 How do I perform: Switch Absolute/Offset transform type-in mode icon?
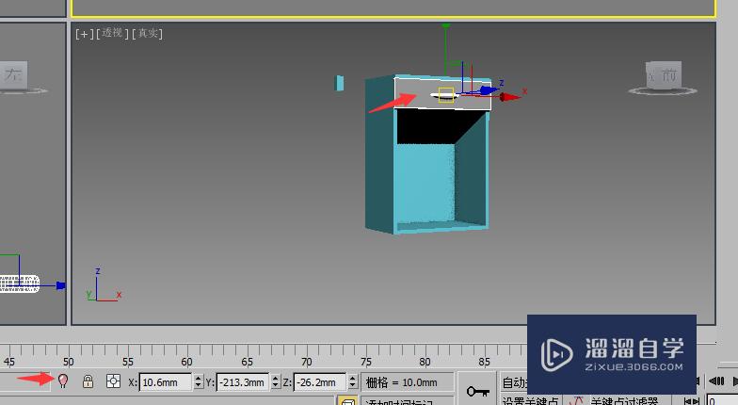tap(113, 381)
